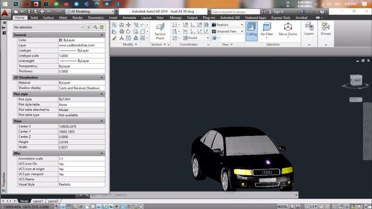
Task: Click the Color ByLayer swatch value
Action: click(81, 40)
